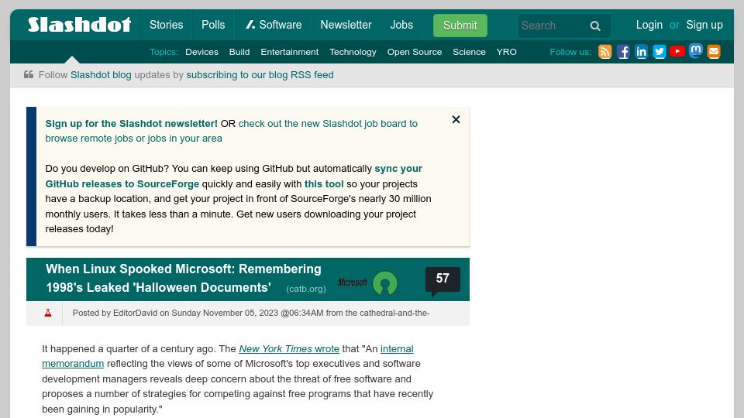744x418 pixels.
Task: Open the Jobs menu item
Action: click(401, 25)
